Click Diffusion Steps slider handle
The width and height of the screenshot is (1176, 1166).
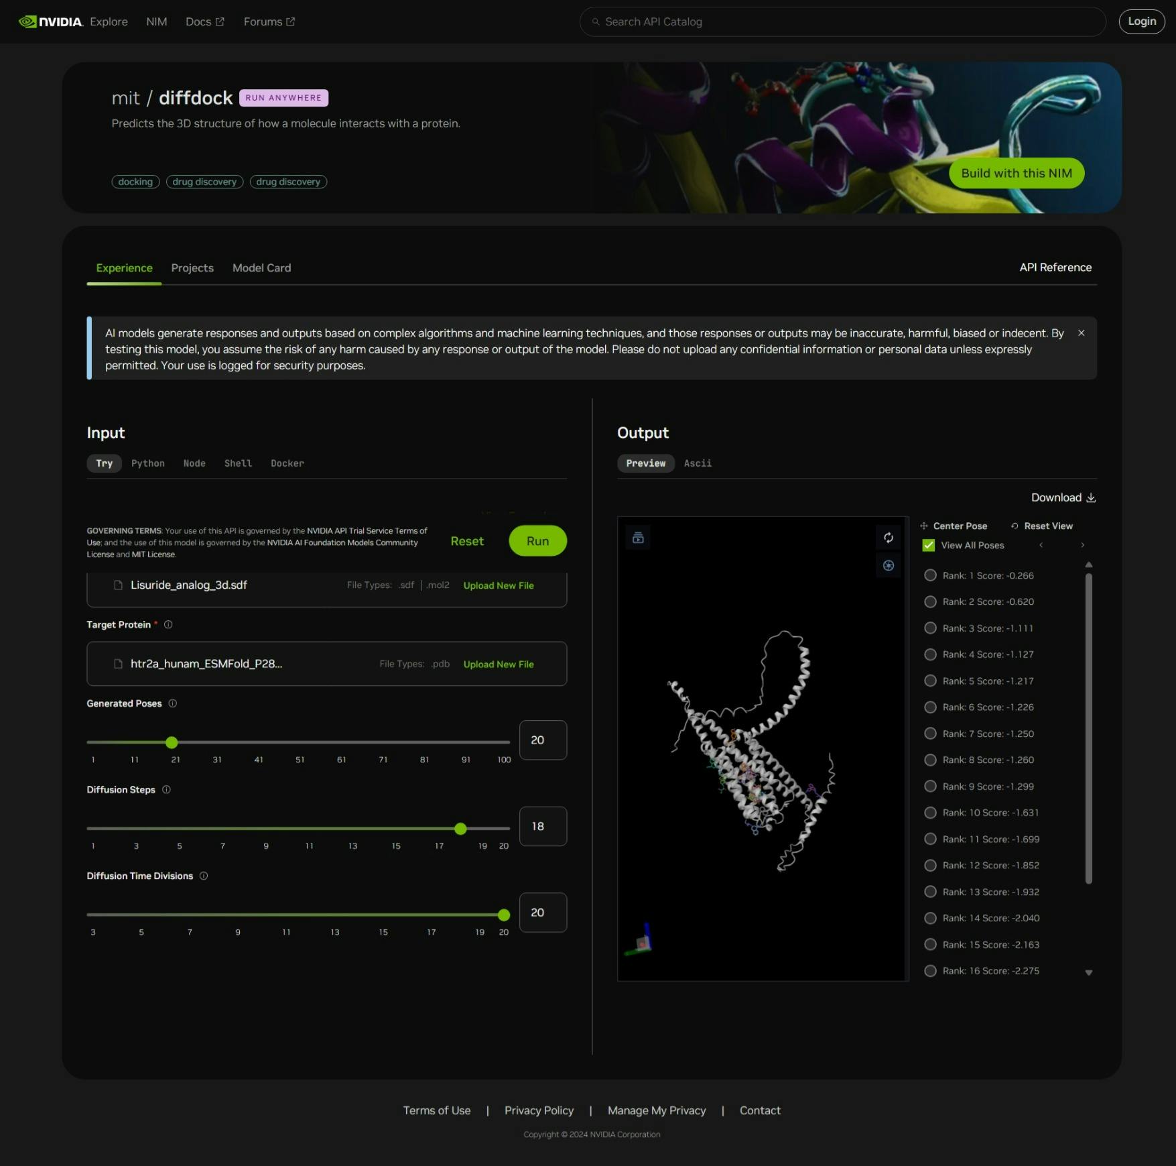point(460,829)
